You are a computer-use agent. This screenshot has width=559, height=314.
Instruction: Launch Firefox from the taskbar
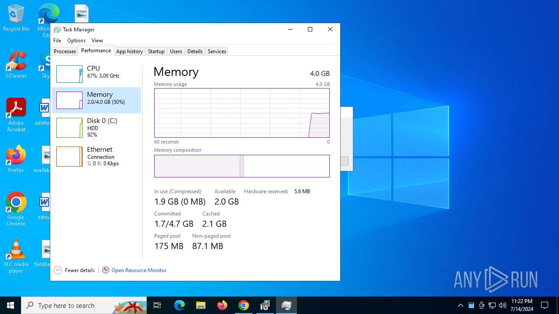[222, 305]
